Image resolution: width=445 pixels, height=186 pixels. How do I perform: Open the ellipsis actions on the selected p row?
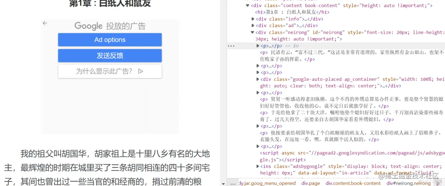[231, 46]
